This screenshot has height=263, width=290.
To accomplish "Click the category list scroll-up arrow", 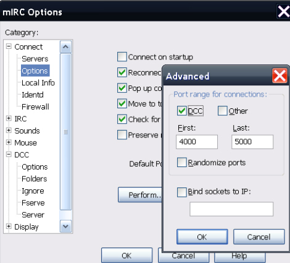I will tap(65, 46).
